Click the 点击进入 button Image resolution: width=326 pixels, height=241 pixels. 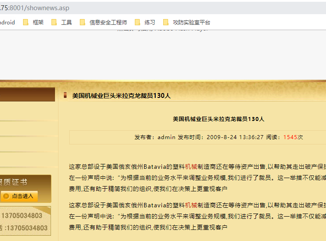(x=19, y=196)
